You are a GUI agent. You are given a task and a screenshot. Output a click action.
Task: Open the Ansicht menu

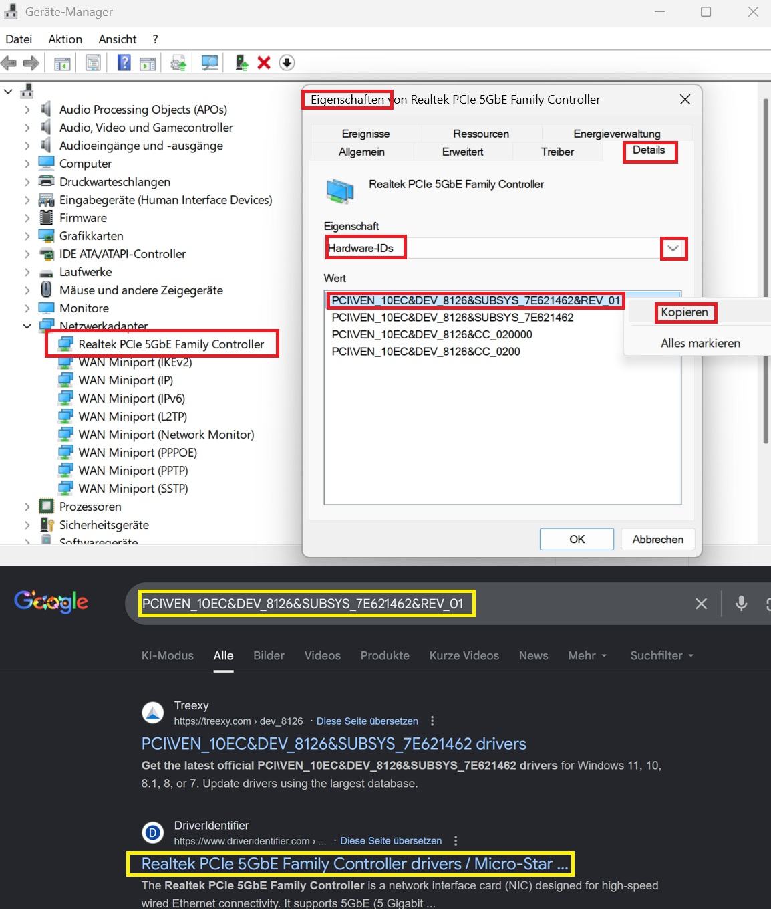(x=118, y=39)
